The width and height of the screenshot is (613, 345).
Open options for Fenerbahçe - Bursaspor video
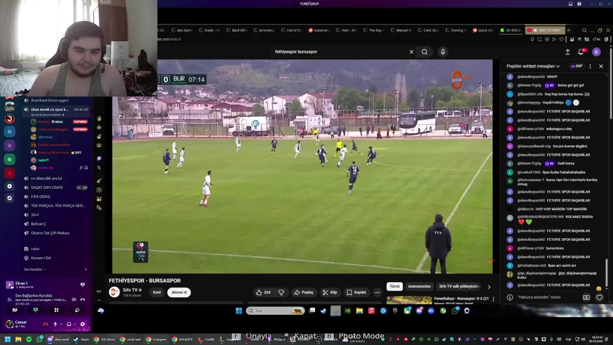point(493,299)
